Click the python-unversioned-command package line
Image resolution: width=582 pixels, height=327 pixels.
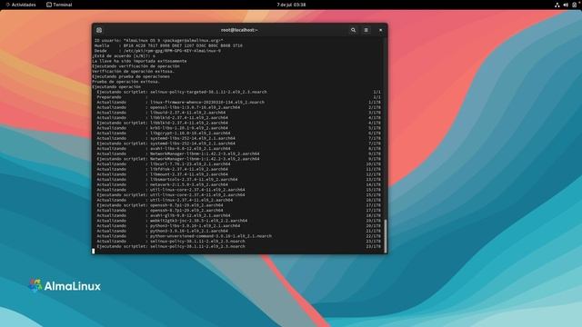[238, 236]
